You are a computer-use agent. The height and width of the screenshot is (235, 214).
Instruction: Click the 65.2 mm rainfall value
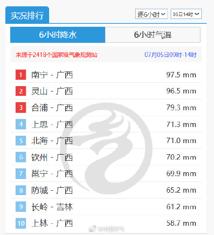point(181,190)
